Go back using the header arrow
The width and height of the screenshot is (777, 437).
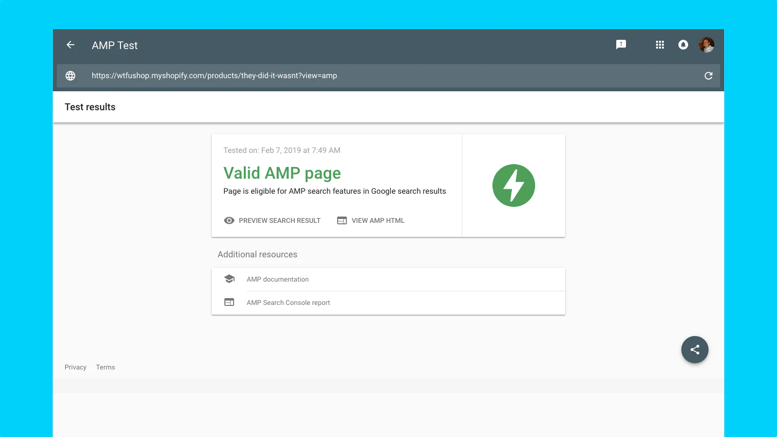[x=70, y=45]
